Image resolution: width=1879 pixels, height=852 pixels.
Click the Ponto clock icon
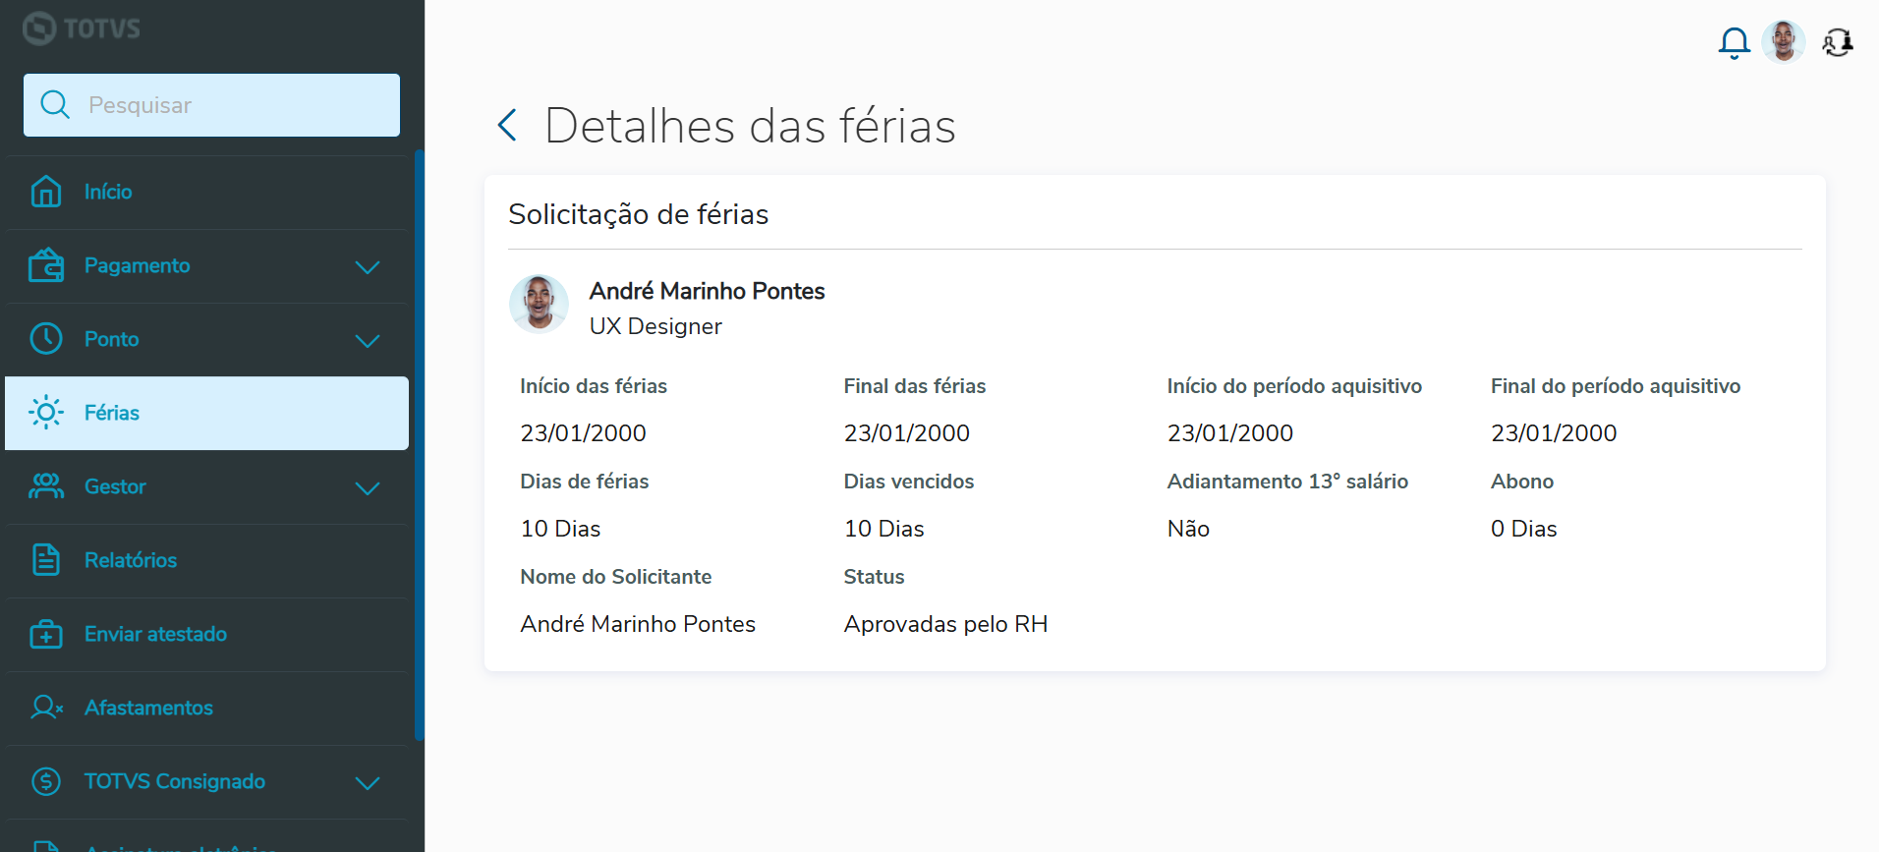[46, 339]
